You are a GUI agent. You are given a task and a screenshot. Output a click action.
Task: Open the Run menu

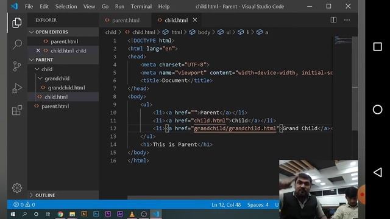tap(119, 7)
